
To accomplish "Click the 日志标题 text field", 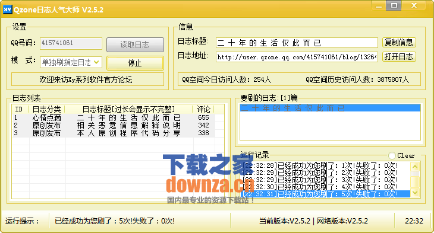I will coord(297,43).
